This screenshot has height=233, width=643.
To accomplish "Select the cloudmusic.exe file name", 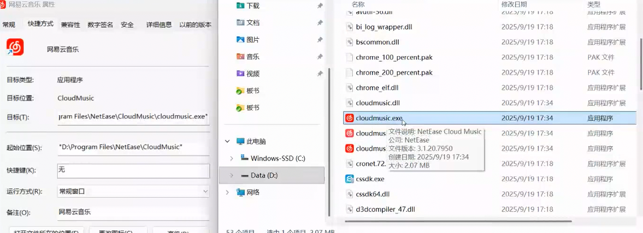I will coord(379,118).
